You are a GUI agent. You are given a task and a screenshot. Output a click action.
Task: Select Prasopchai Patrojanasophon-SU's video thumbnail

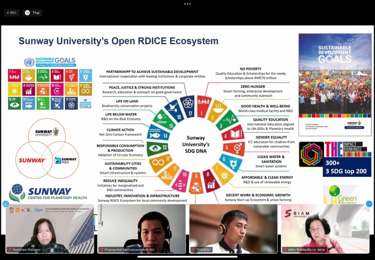click(x=142, y=229)
